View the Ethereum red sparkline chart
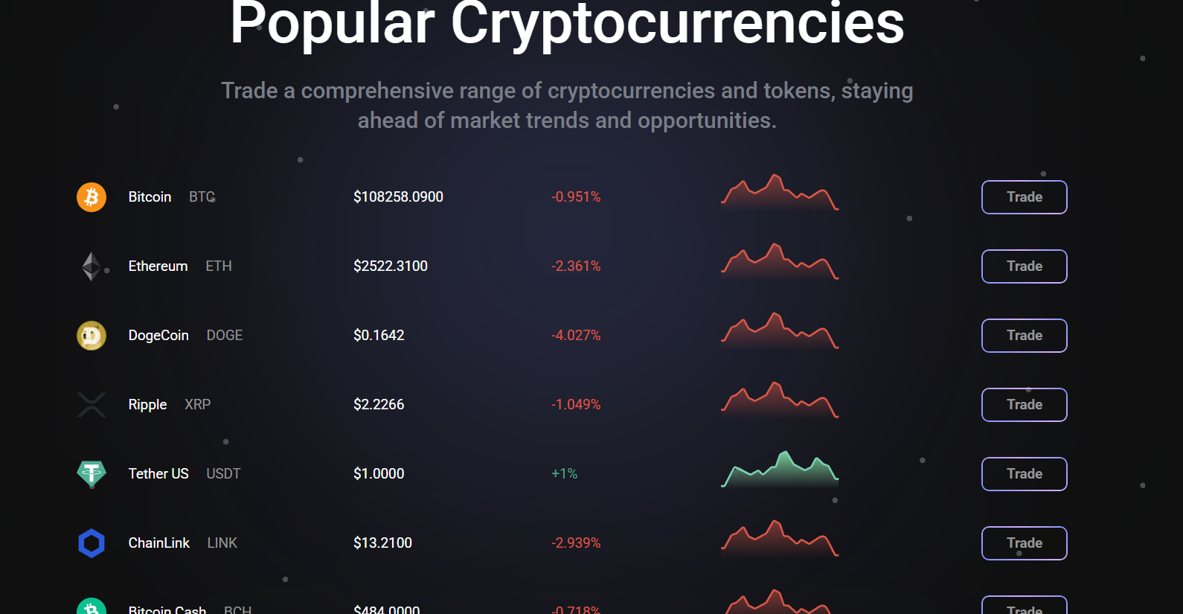1183x614 pixels. tap(780, 263)
